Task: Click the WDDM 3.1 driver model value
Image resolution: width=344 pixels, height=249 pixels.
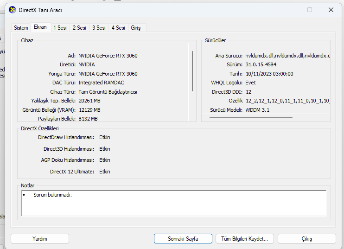Action: [x=257, y=110]
